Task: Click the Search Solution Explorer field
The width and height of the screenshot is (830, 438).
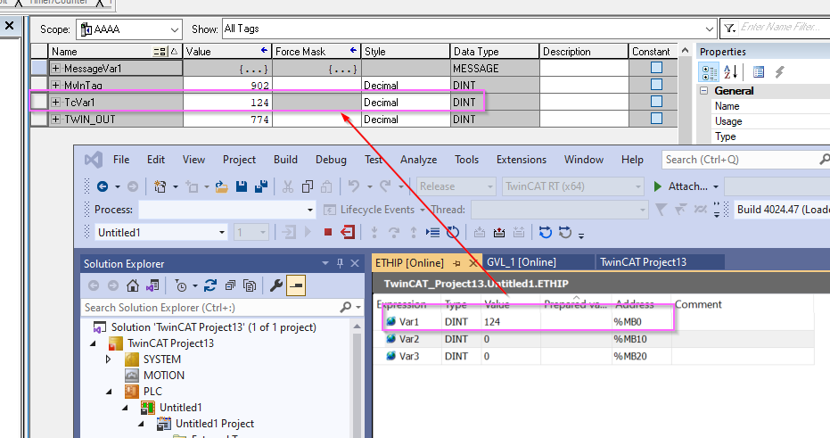Action: point(210,307)
